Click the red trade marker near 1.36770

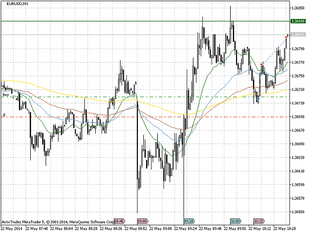coord(261,65)
